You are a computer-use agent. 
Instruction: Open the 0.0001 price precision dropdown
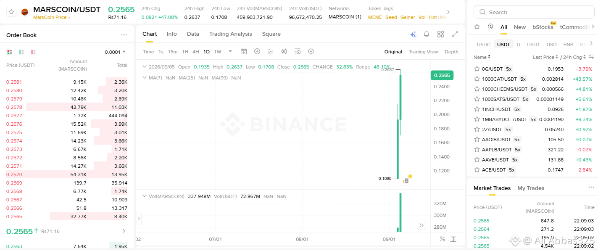[115, 52]
